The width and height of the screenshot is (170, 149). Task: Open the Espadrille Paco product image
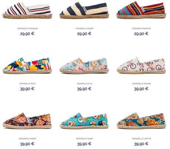[x=27, y=65]
